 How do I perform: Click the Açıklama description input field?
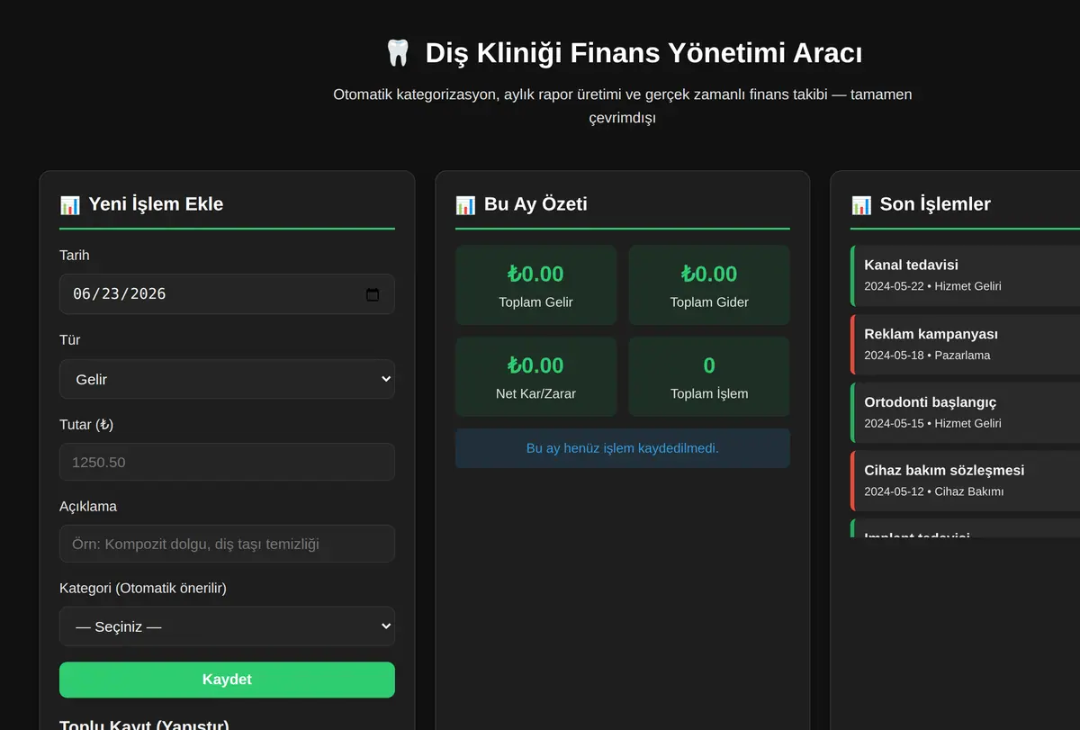click(227, 544)
